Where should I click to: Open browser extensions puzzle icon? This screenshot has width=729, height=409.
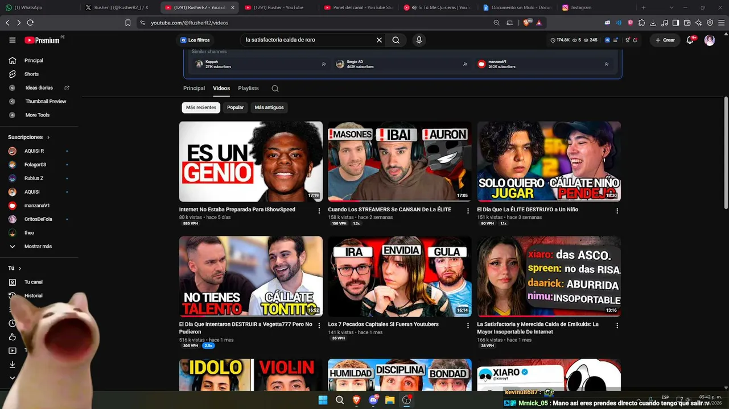pos(641,23)
